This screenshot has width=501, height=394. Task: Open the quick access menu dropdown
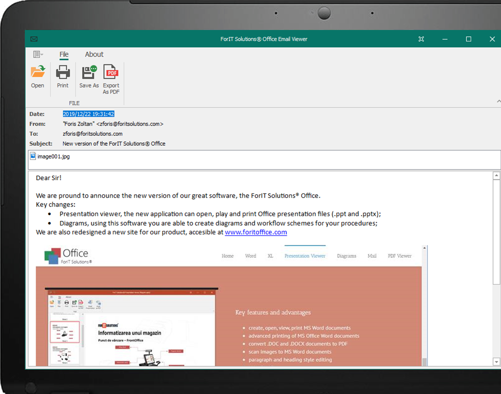point(38,54)
